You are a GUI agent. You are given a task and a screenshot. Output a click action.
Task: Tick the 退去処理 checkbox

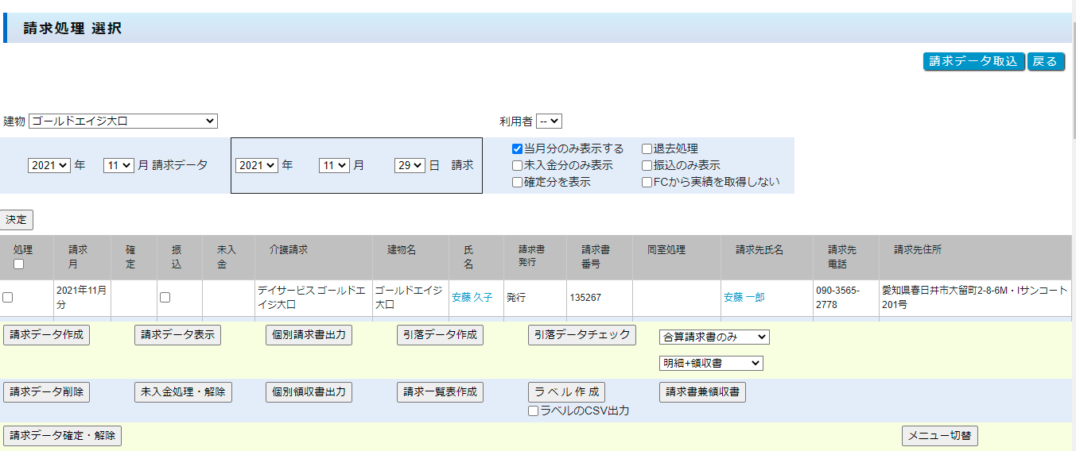tap(647, 148)
